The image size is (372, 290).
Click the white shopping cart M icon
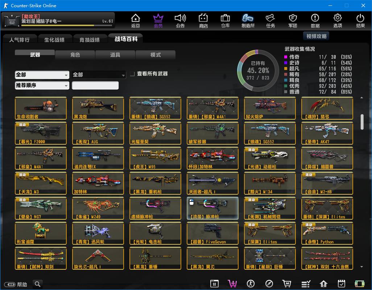tap(287, 283)
